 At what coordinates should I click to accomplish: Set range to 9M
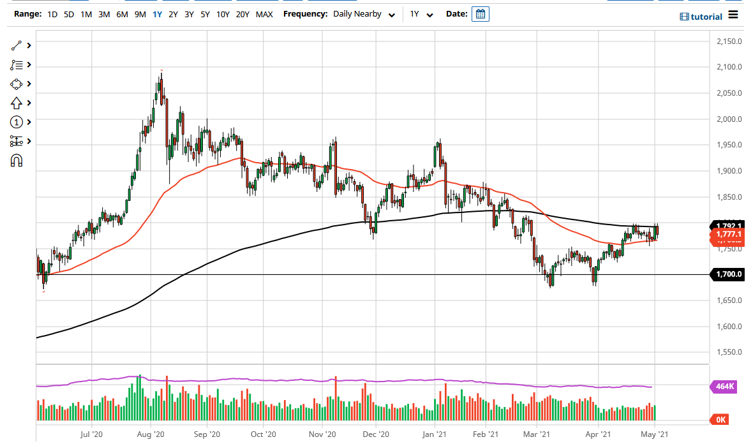140,14
